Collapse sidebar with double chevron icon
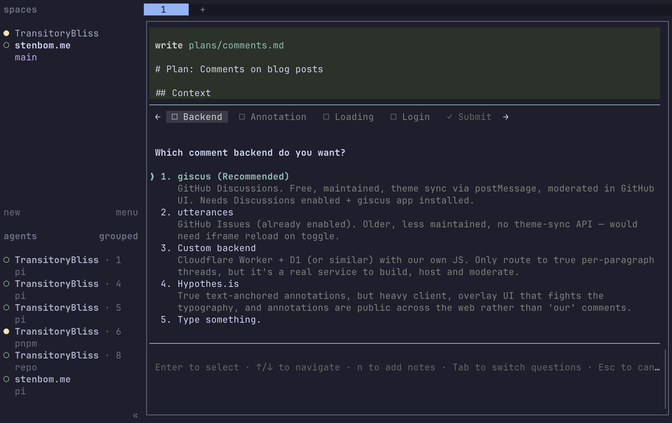Viewport: 672px width, 423px height. tap(135, 416)
